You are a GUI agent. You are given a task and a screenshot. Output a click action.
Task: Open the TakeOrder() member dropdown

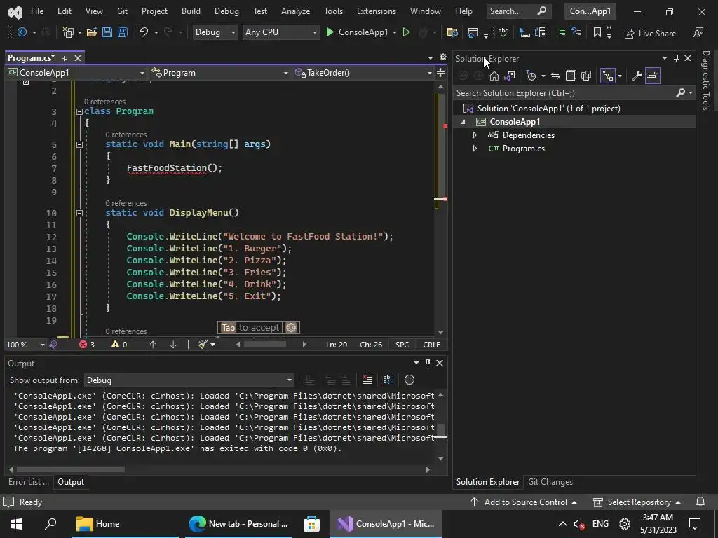363,73
